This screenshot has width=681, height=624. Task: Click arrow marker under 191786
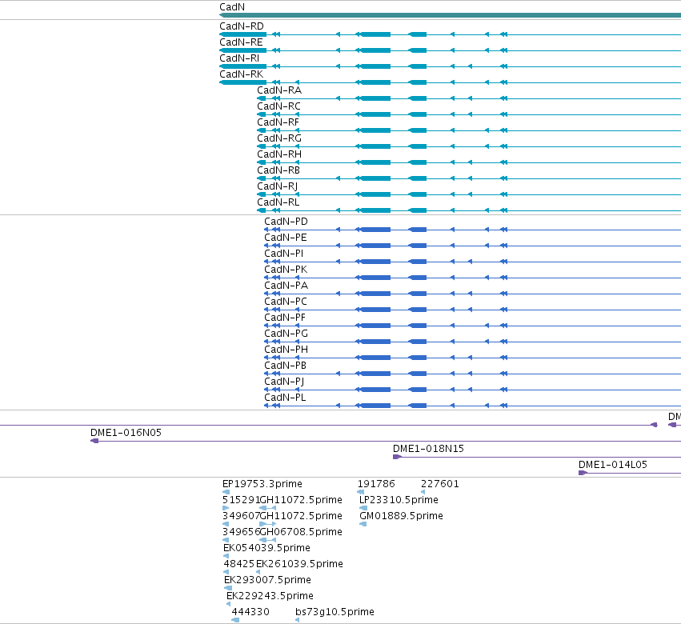click(360, 492)
